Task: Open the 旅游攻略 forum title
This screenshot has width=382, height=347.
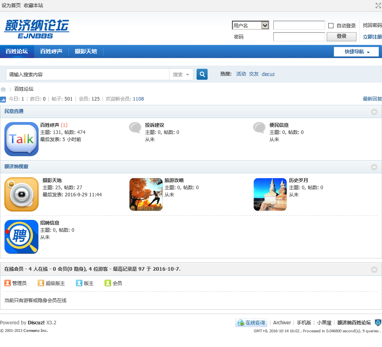Action: (174, 180)
